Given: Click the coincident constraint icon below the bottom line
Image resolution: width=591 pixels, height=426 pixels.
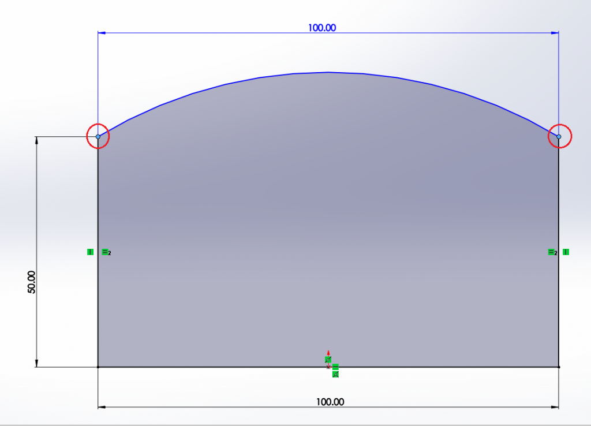Looking at the screenshot, I should tap(335, 374).
